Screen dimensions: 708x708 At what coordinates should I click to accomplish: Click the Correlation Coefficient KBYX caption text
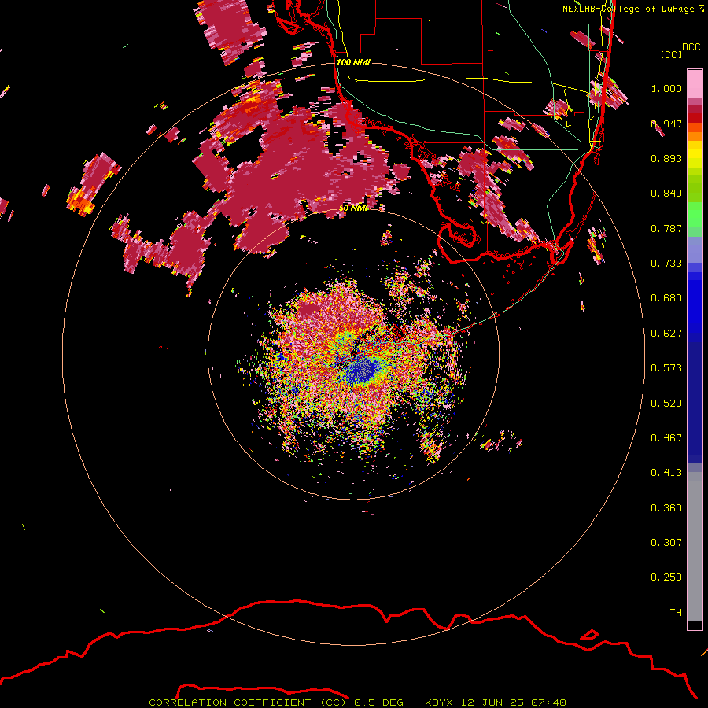click(357, 702)
